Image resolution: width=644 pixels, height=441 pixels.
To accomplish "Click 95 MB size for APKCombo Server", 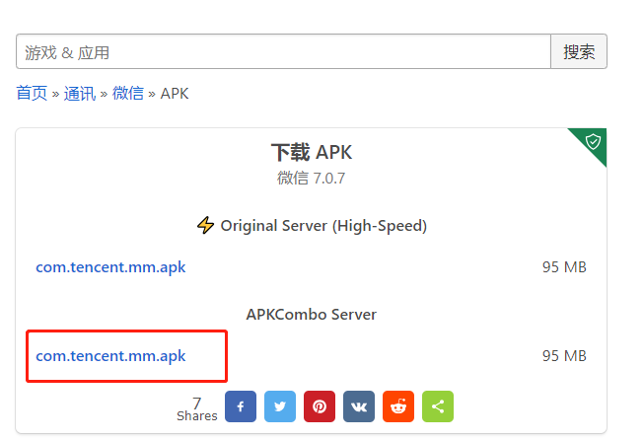I will 564,356.
